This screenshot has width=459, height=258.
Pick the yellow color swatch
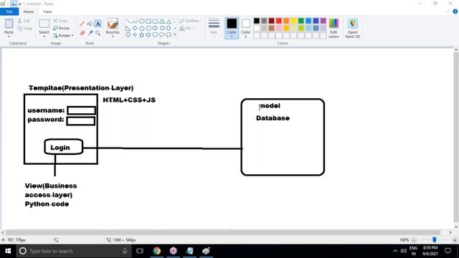pos(293,21)
